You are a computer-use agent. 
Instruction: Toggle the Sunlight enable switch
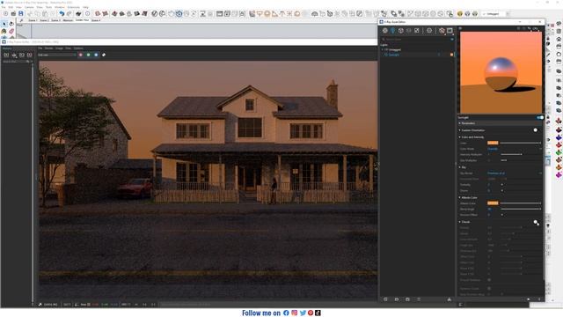[x=539, y=117]
